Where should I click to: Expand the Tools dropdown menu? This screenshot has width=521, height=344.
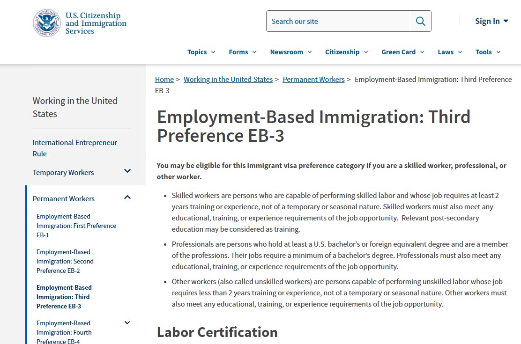pos(488,52)
